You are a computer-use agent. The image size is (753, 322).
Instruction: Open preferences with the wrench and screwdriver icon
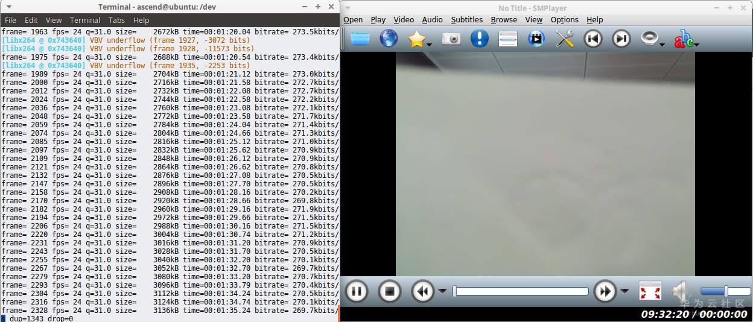point(565,39)
